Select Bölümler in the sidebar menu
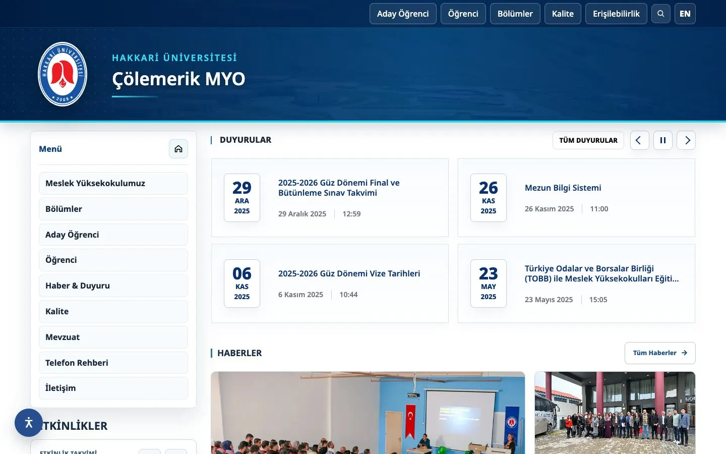Viewport: 726px width, 454px height. [113, 209]
